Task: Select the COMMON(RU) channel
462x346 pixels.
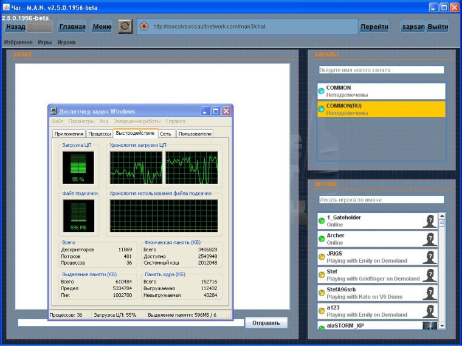Action: pyautogui.click(x=381, y=109)
